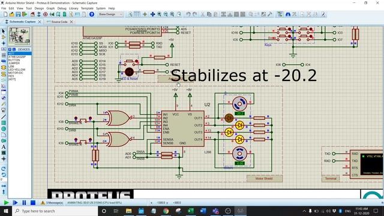Open the File menu

coord(4,8)
